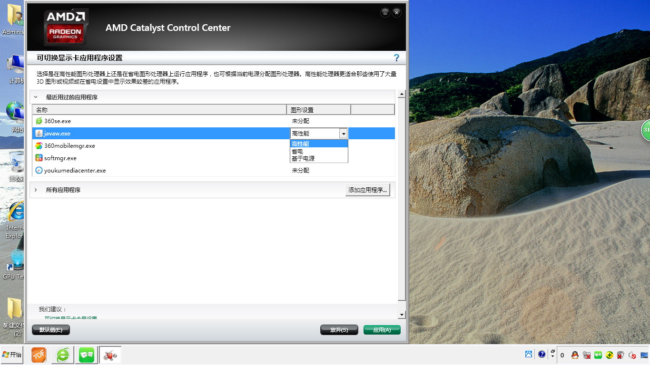This screenshot has width=650, height=365.
Task: Click the power plug tray icon
Action: [x=620, y=355]
